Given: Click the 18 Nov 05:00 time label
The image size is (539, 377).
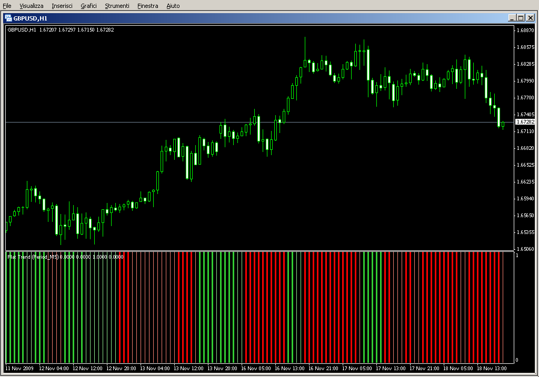Looking at the screenshot, I should pos(458,369).
